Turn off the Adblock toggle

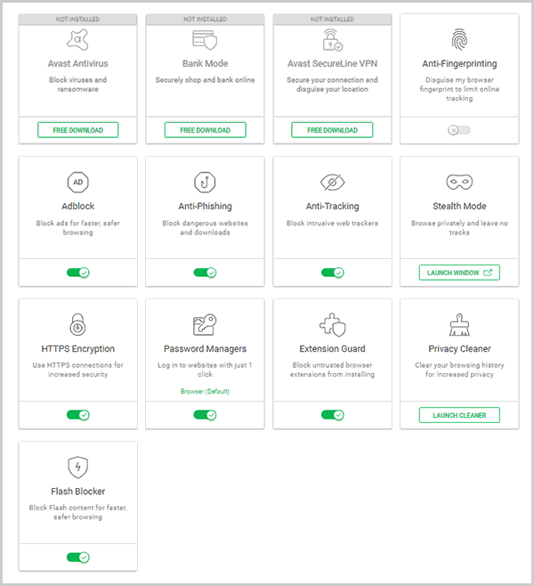[77, 273]
